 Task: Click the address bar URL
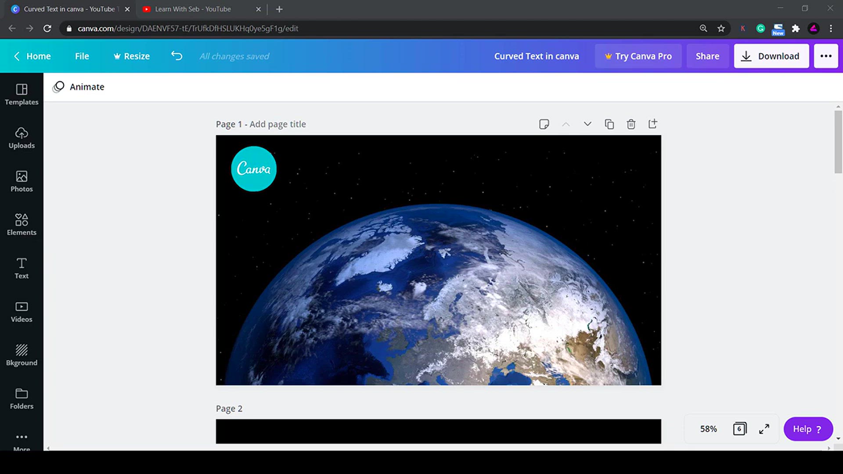click(188, 28)
